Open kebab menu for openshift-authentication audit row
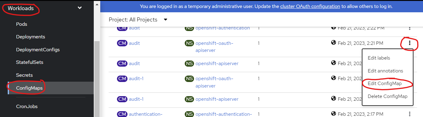Image resolution: width=423 pixels, height=117 pixels. point(410,28)
